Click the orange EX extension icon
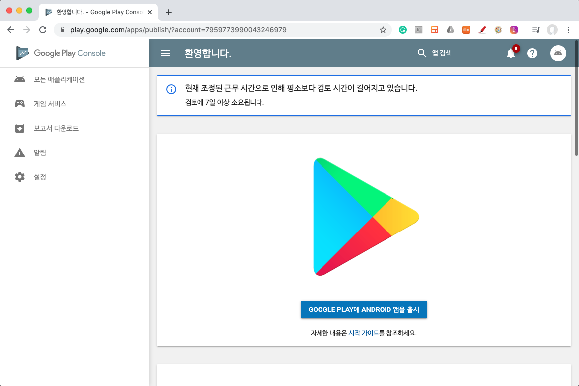Image resolution: width=579 pixels, height=386 pixels. coord(466,30)
